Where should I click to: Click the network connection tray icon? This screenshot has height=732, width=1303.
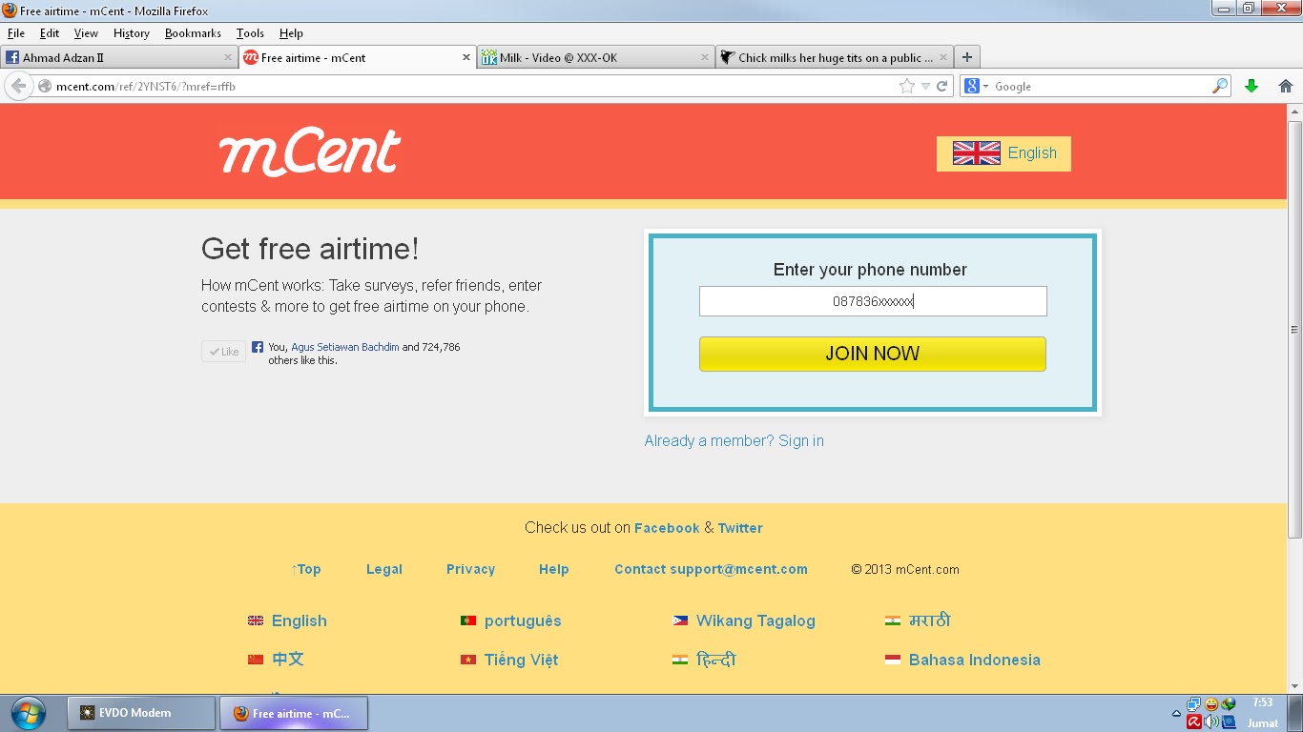[x=1193, y=704]
